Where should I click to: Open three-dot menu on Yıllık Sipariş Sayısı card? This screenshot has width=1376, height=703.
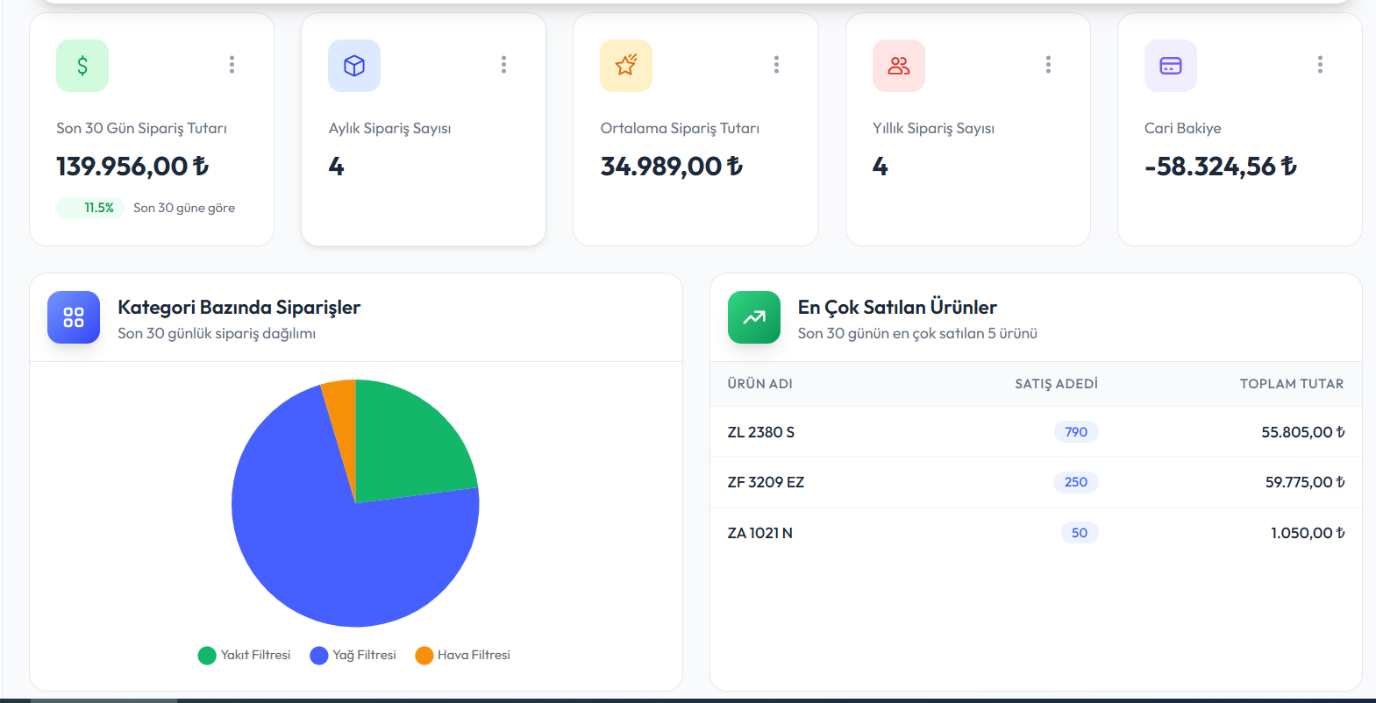1048,64
